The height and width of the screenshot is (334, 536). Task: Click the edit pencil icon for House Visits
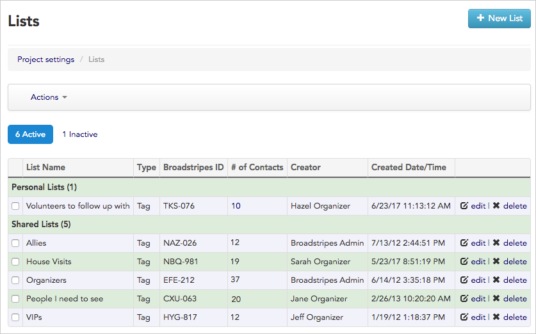(x=464, y=261)
